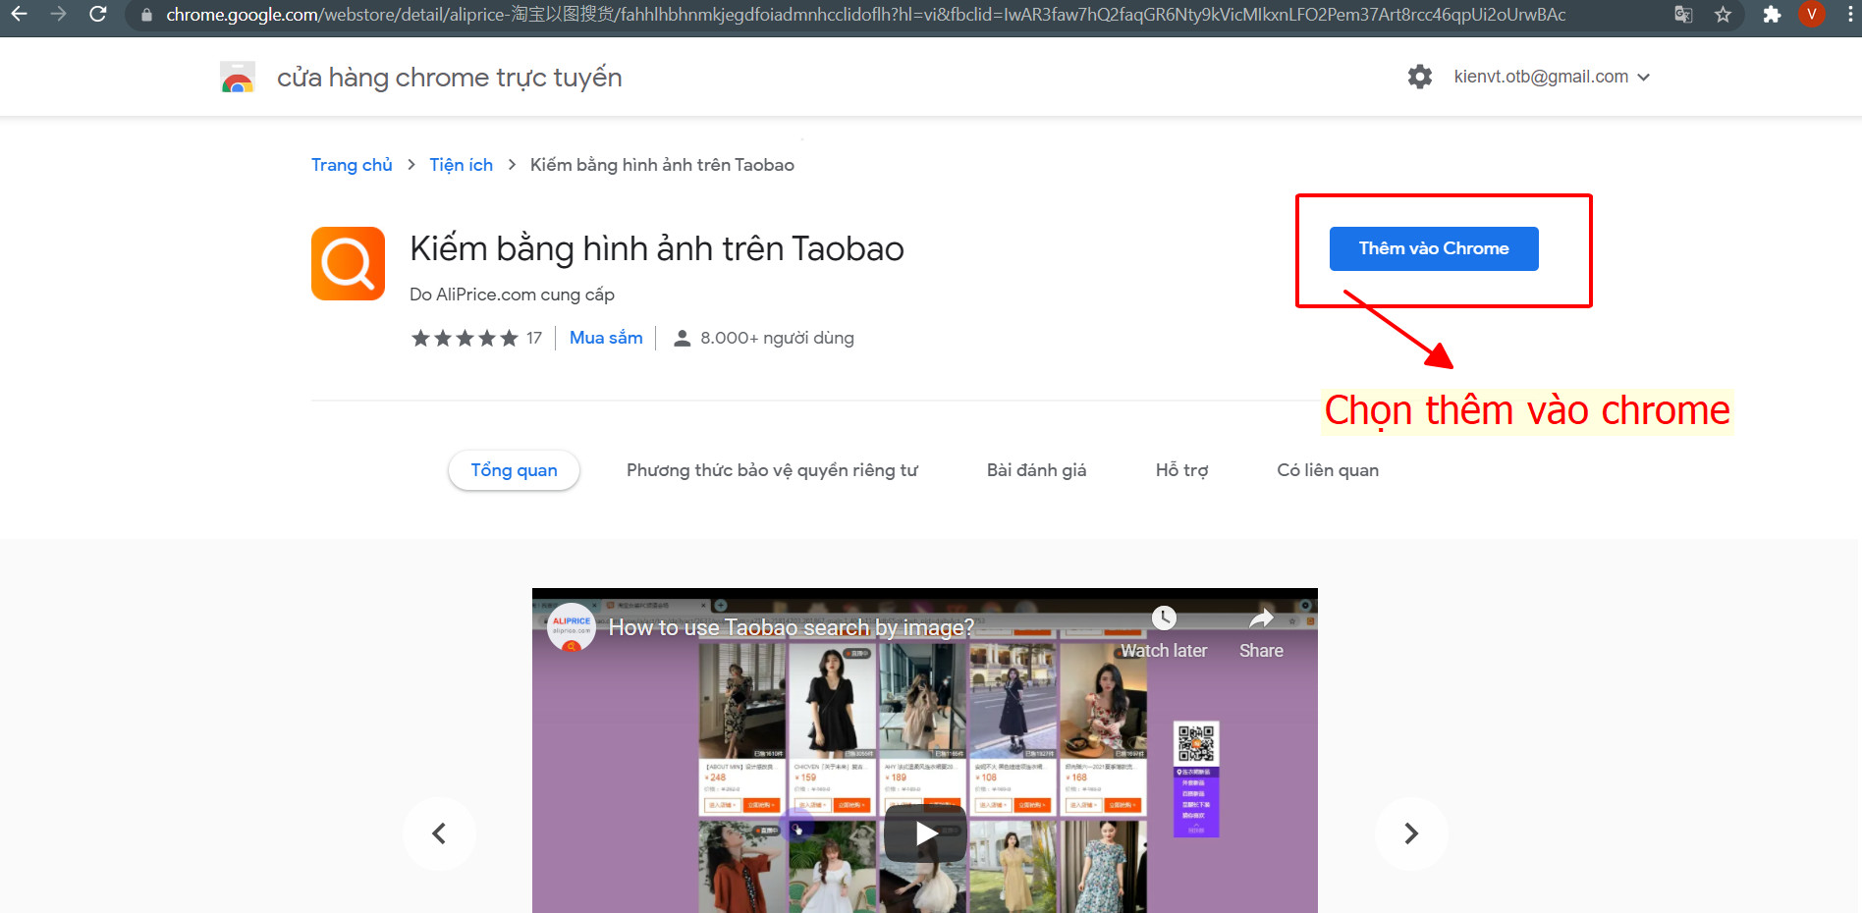Image resolution: width=1862 pixels, height=913 pixels.
Task: Open the Chrome profile avatar V
Action: 1811,15
